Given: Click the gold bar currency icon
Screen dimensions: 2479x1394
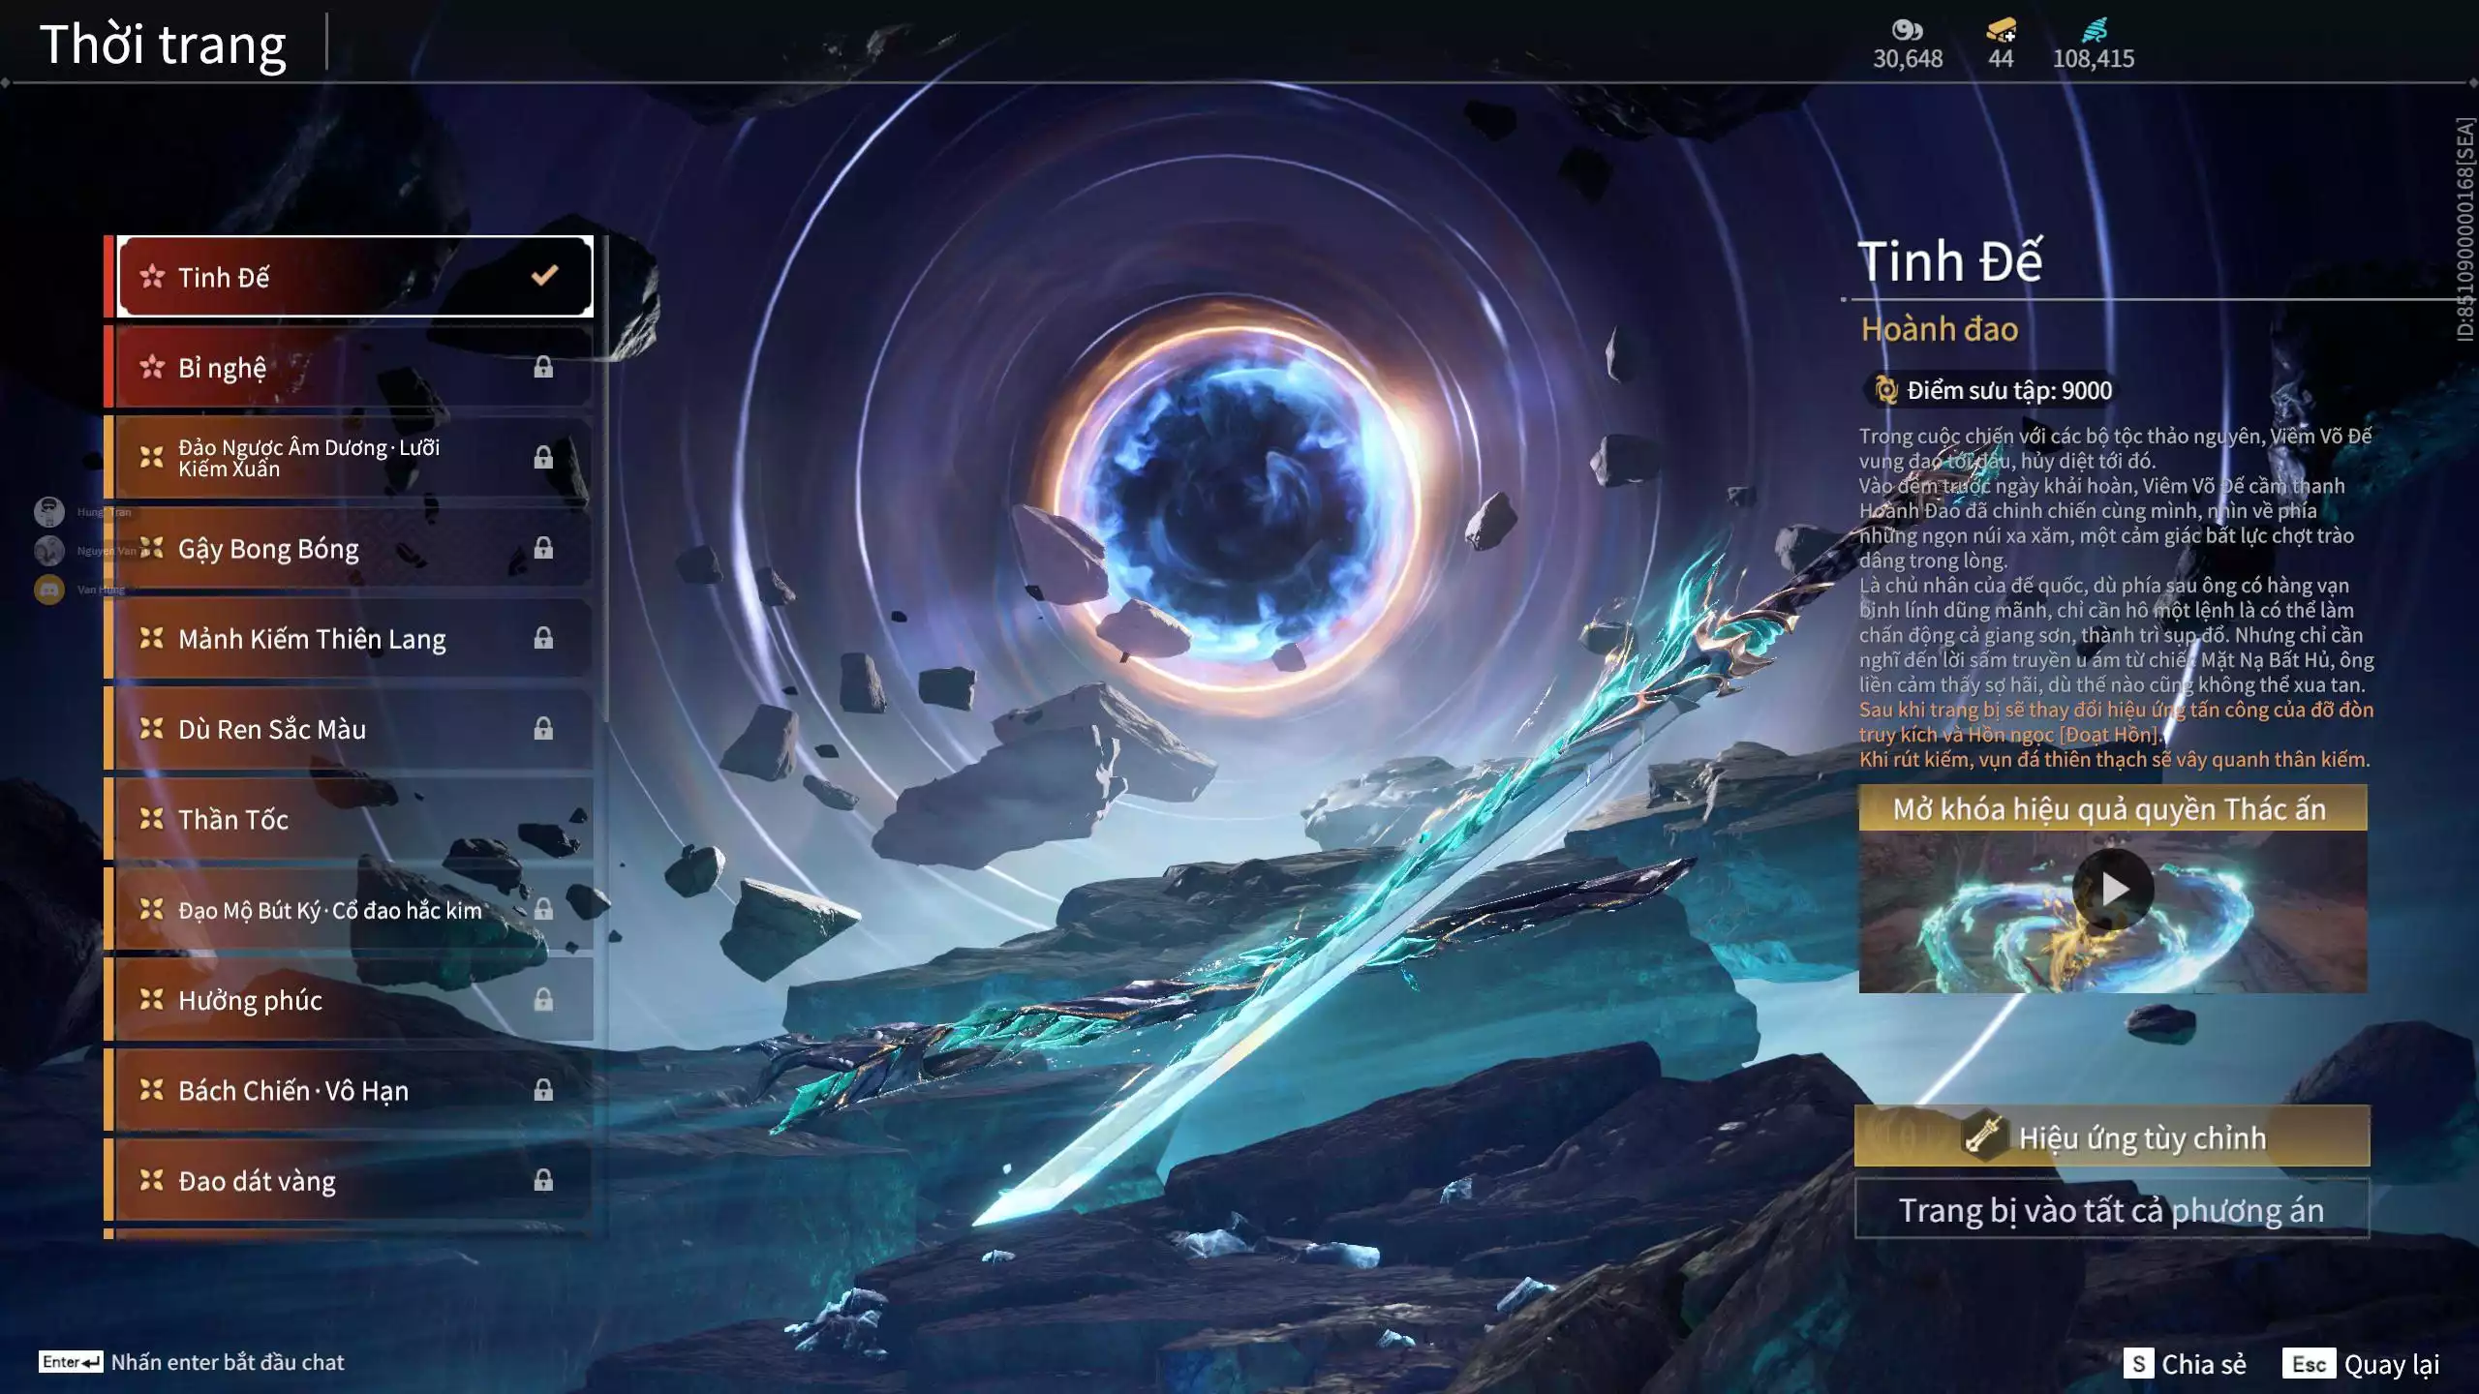Looking at the screenshot, I should (2001, 30).
